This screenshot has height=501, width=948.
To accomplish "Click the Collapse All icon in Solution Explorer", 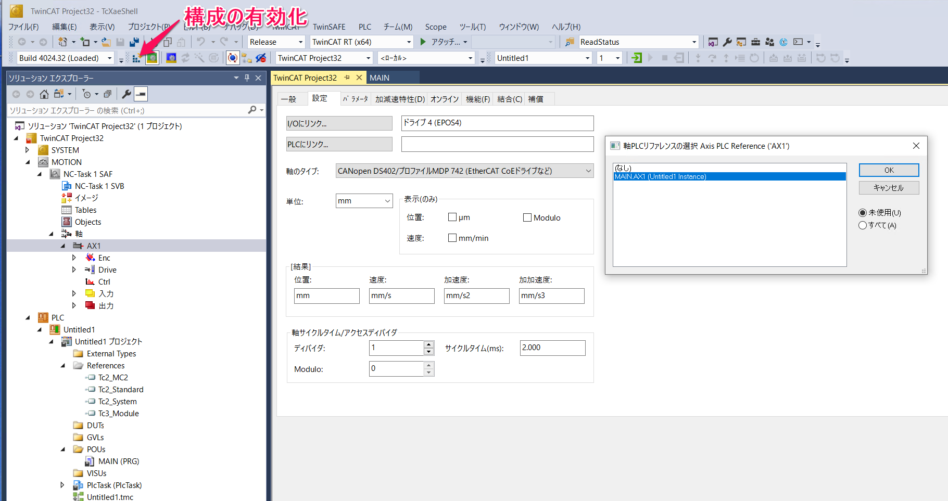I will click(x=108, y=94).
